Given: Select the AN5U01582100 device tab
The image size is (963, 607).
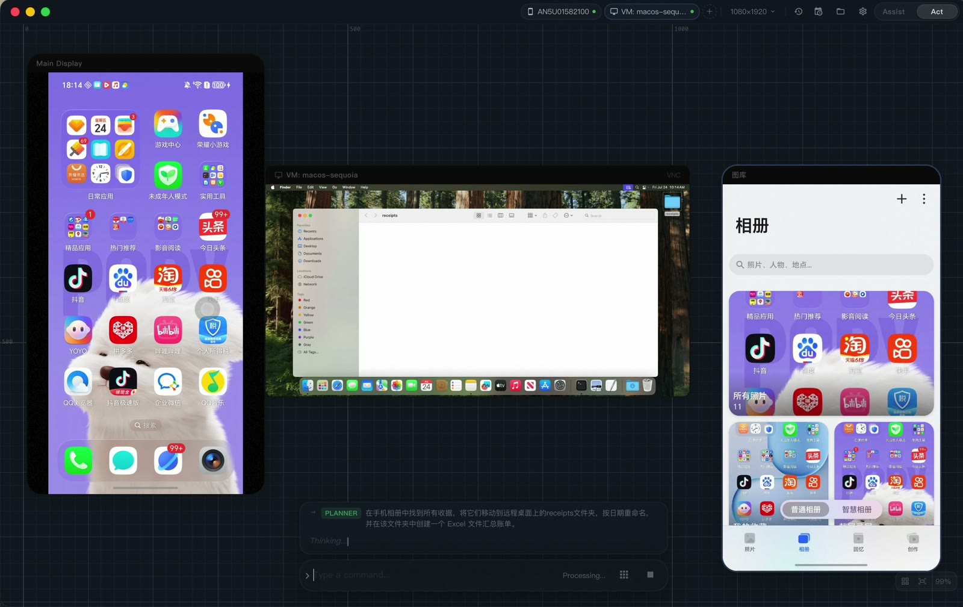Looking at the screenshot, I should click(x=562, y=11).
